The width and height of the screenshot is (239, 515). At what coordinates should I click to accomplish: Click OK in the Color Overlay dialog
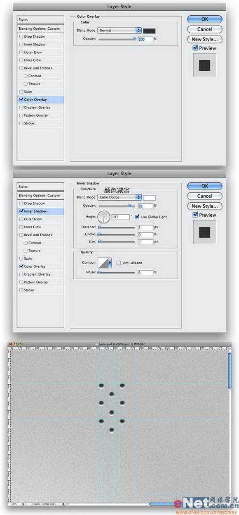(205, 19)
